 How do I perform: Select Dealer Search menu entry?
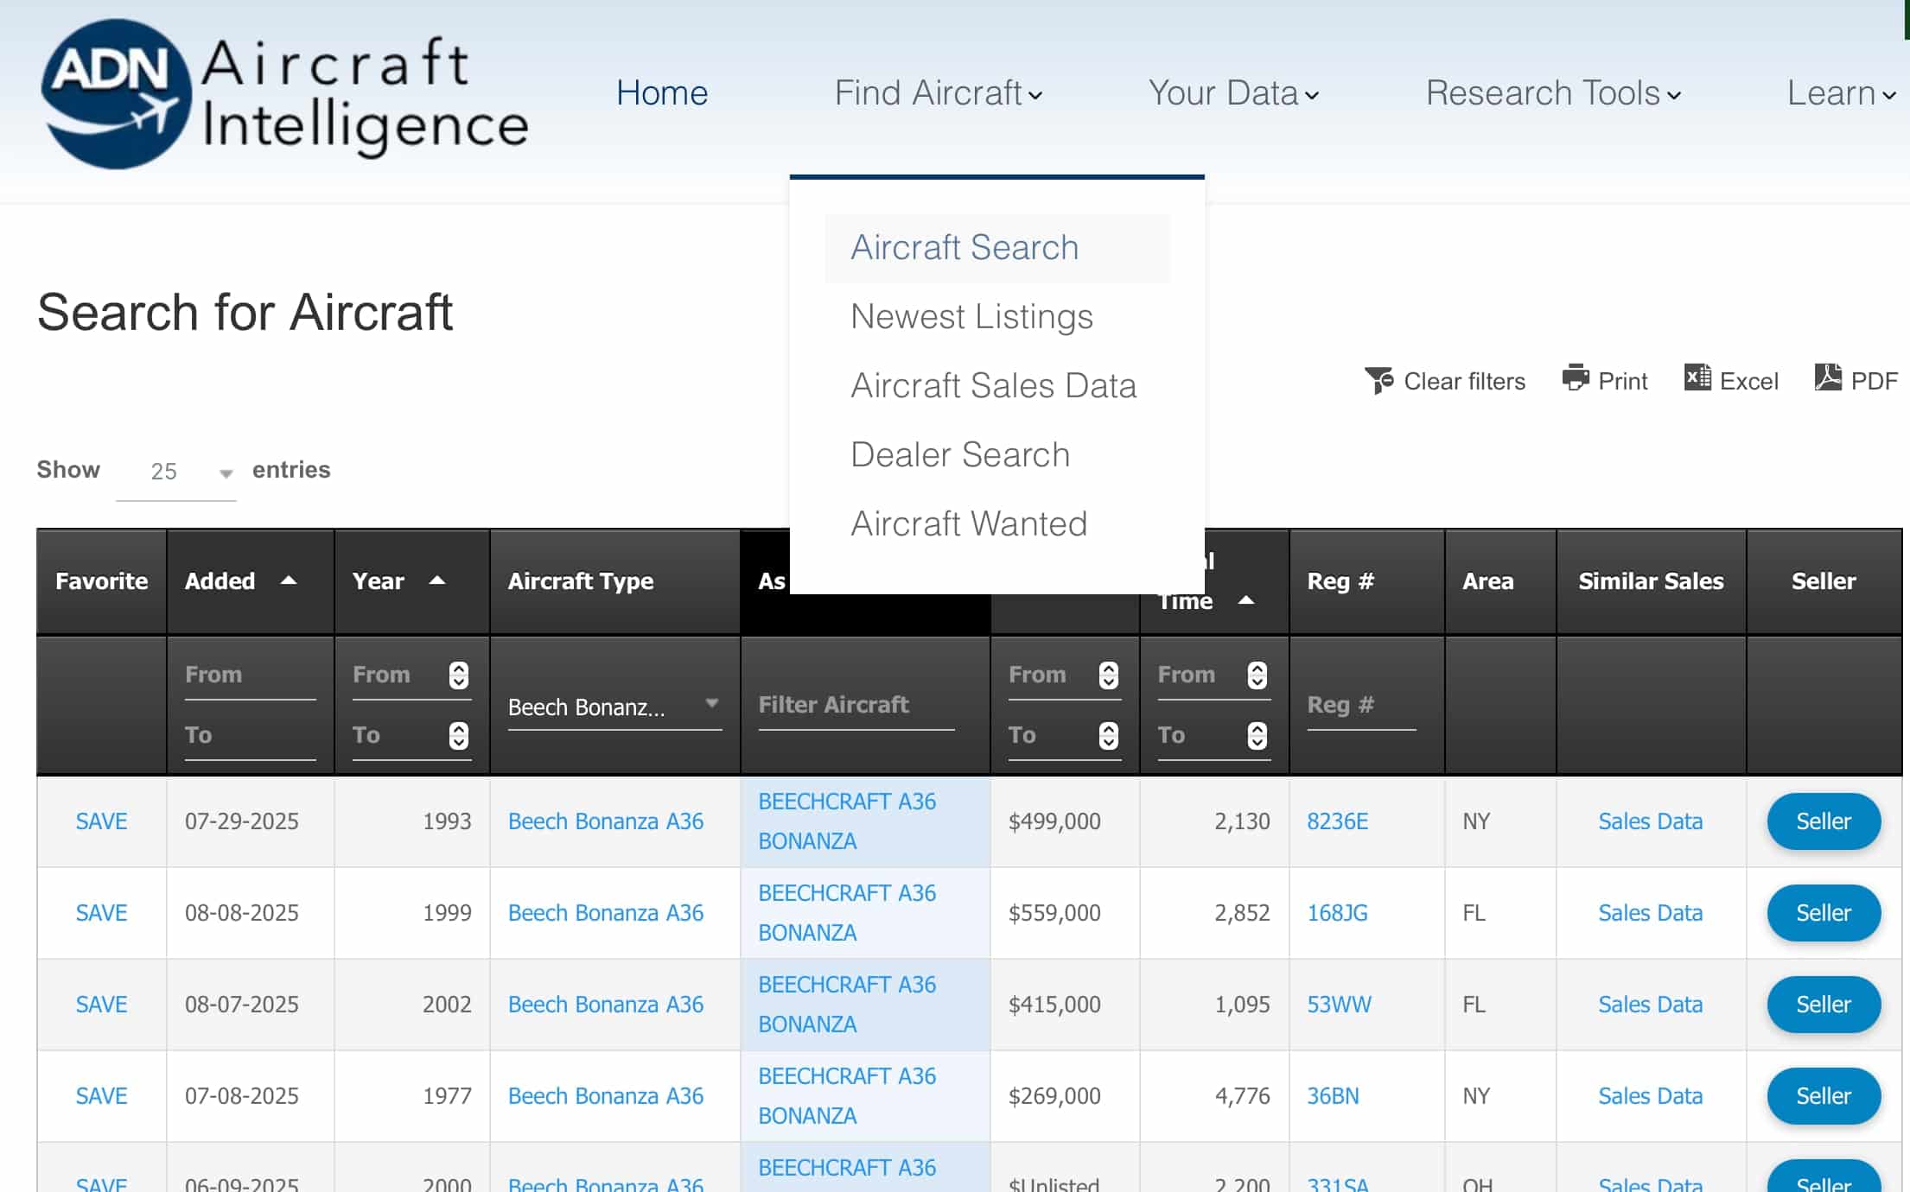pos(997,455)
